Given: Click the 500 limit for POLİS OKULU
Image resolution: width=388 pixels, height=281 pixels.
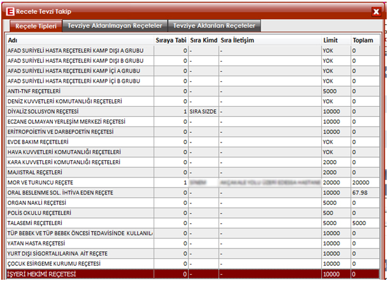Looking at the screenshot, I should tap(328, 213).
